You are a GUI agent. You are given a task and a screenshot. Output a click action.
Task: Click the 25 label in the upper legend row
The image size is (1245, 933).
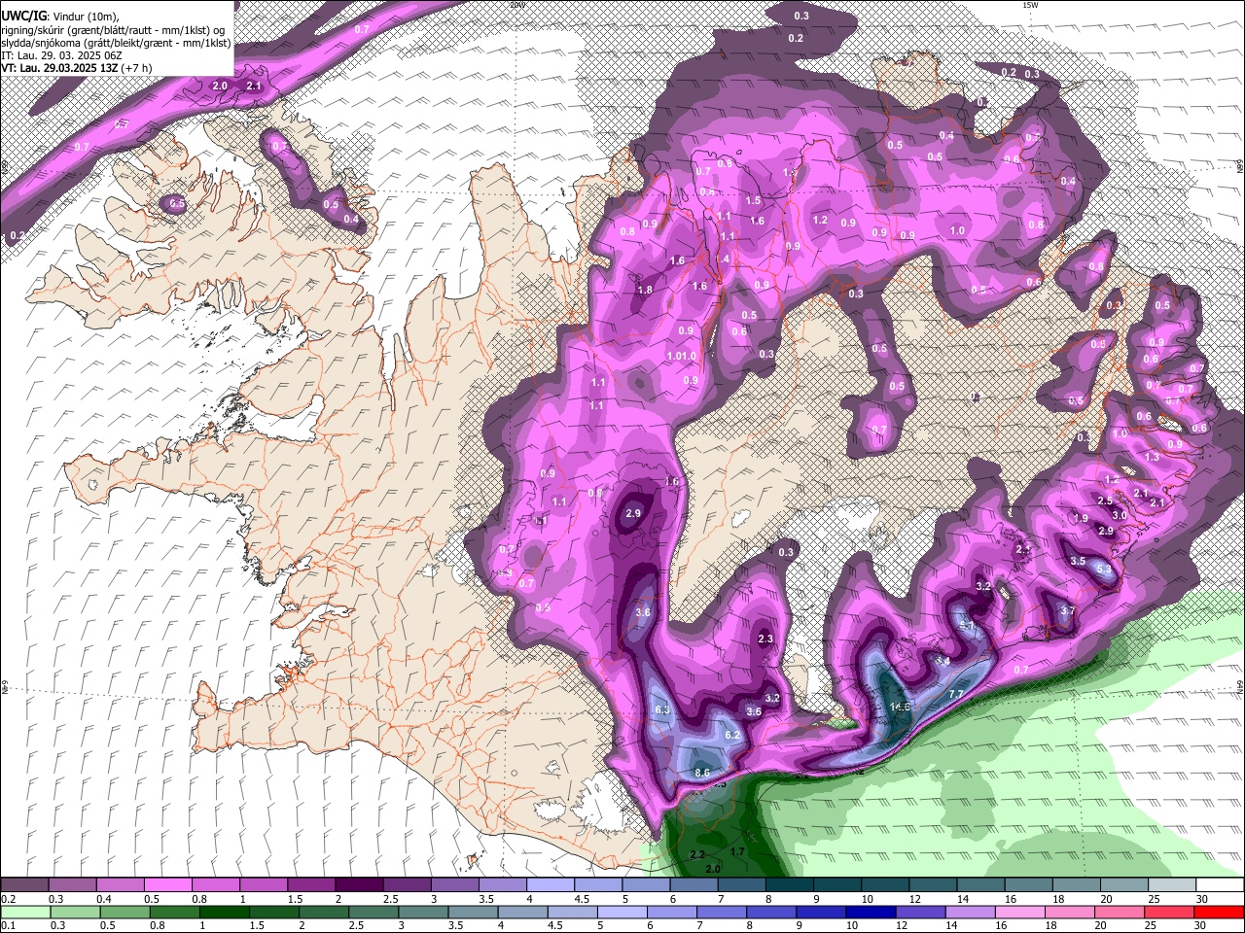click(1154, 899)
